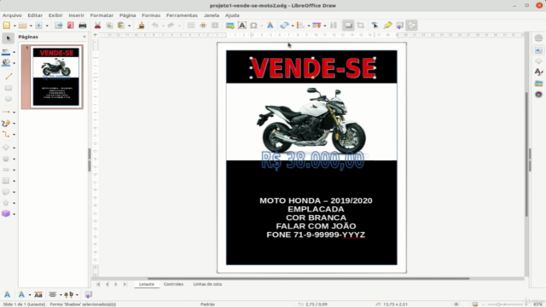Viewport: 546px width, 307px height.
Task: Open the Formatar menu
Action: click(x=102, y=15)
